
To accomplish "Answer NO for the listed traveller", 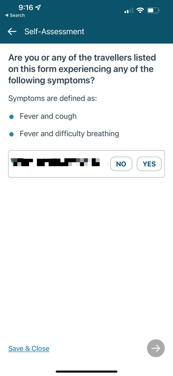I will coord(121,164).
